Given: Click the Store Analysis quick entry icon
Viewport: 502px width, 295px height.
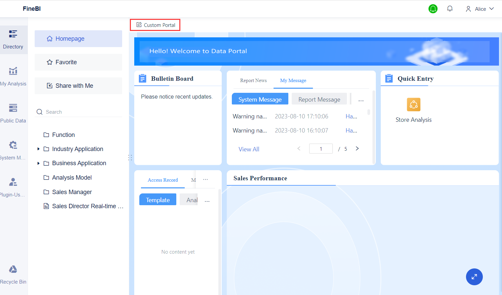Looking at the screenshot, I should [x=414, y=105].
